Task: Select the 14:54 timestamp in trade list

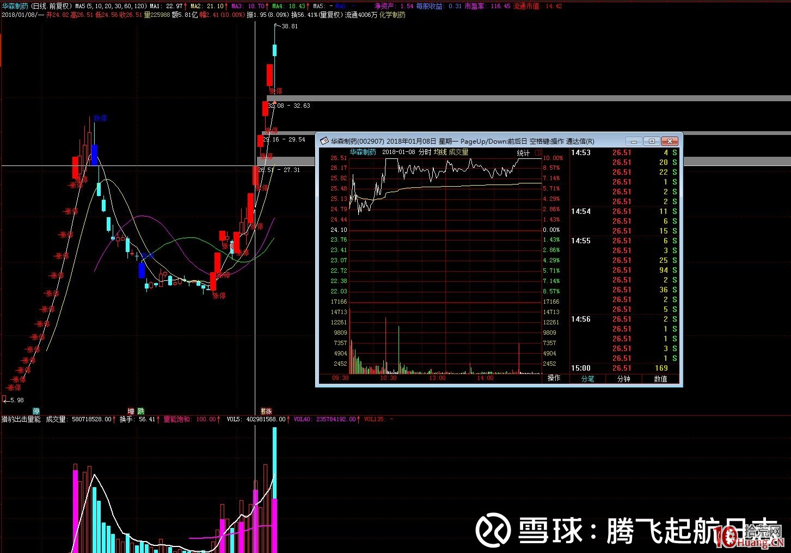Action: click(x=581, y=211)
